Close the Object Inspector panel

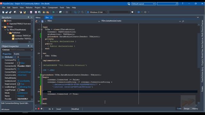point(31,46)
